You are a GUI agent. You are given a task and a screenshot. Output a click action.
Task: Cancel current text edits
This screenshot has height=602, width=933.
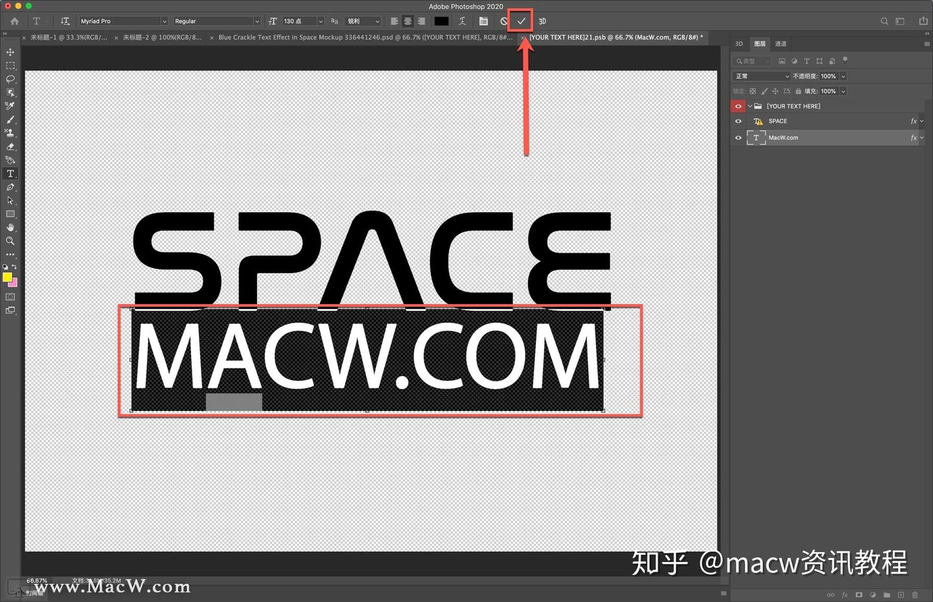(504, 21)
